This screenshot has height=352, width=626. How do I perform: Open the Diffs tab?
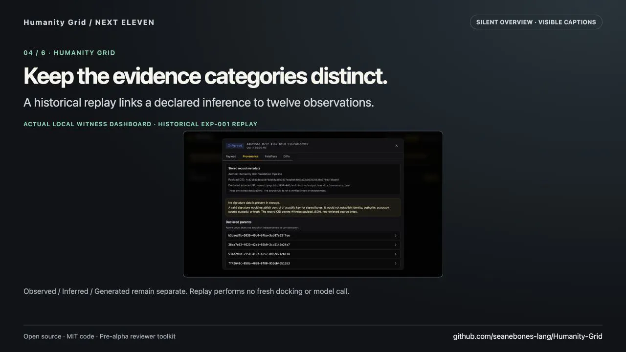pos(287,156)
